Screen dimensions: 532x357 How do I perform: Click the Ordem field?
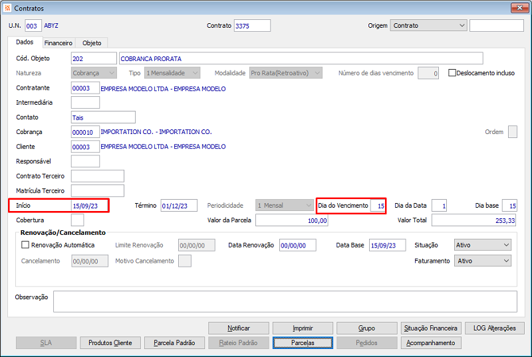(513, 132)
